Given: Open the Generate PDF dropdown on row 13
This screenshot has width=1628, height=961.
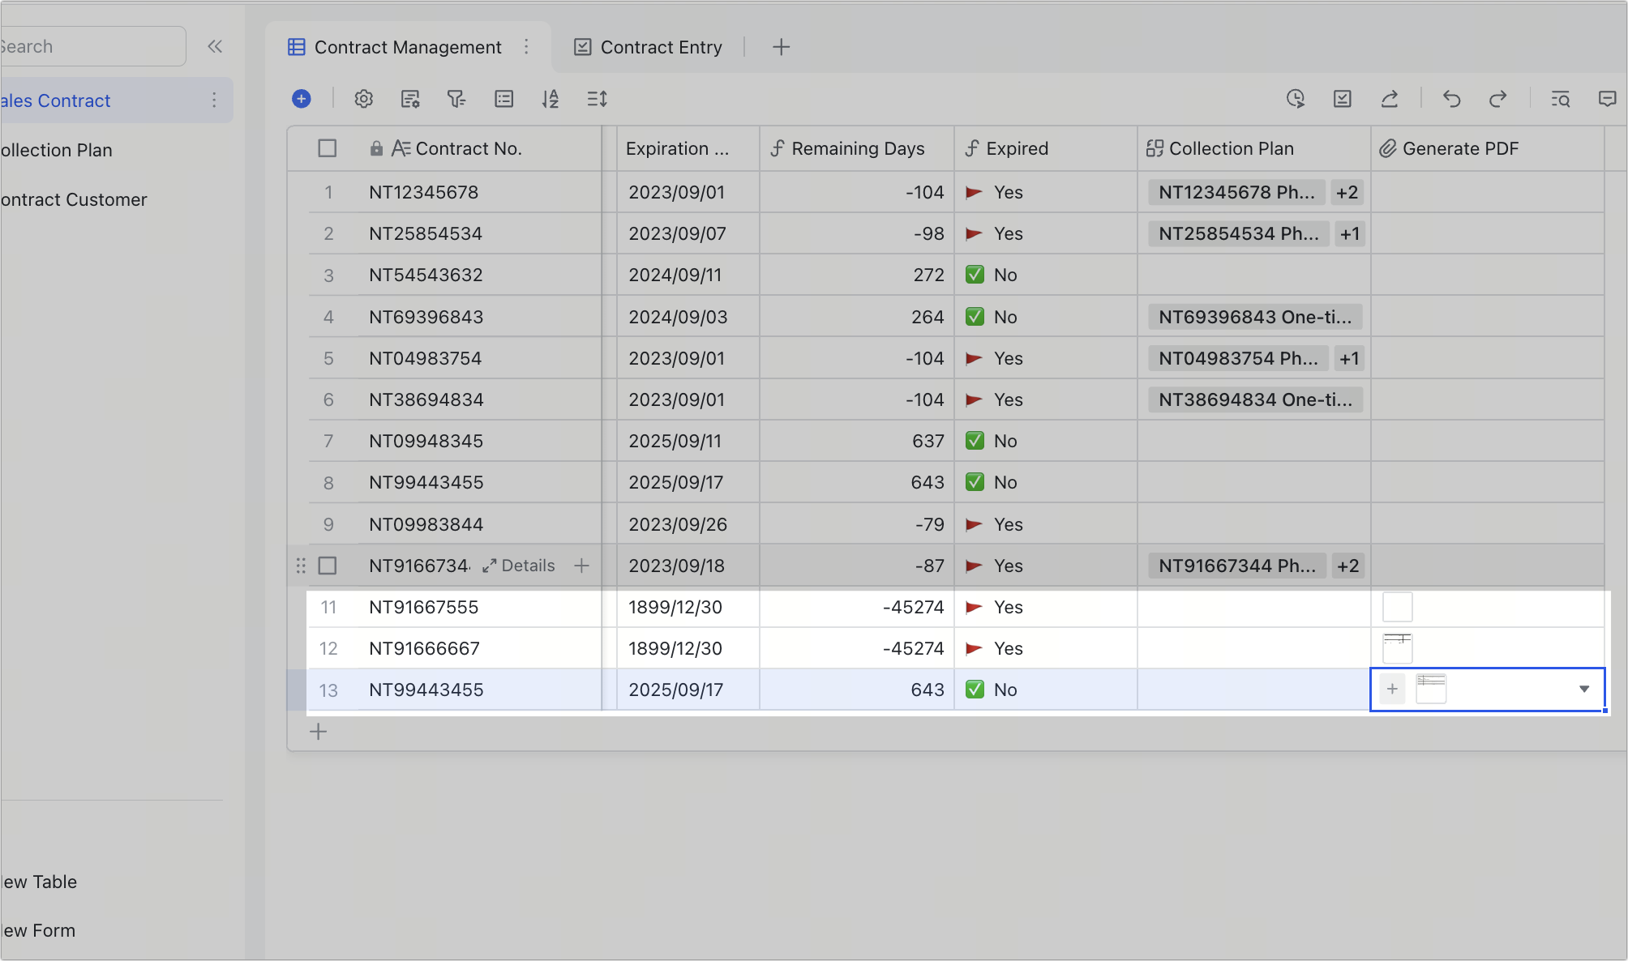Looking at the screenshot, I should [1584, 689].
